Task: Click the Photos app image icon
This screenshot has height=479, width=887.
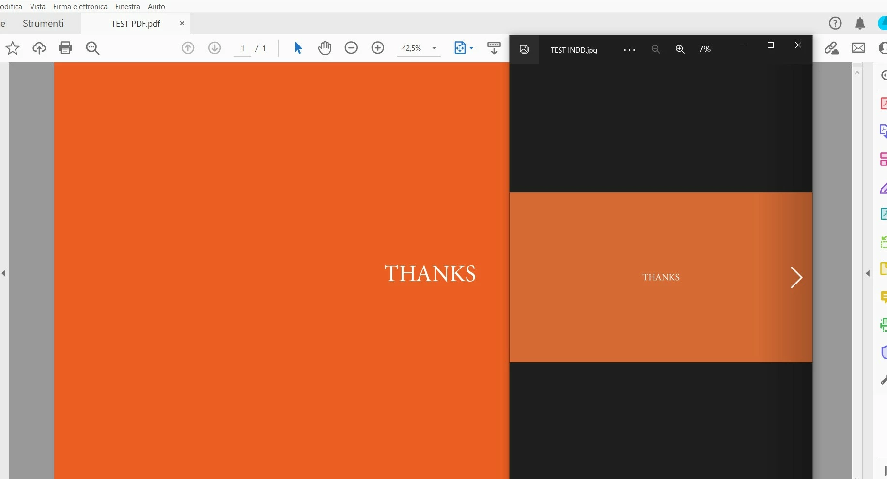Action: click(x=524, y=49)
